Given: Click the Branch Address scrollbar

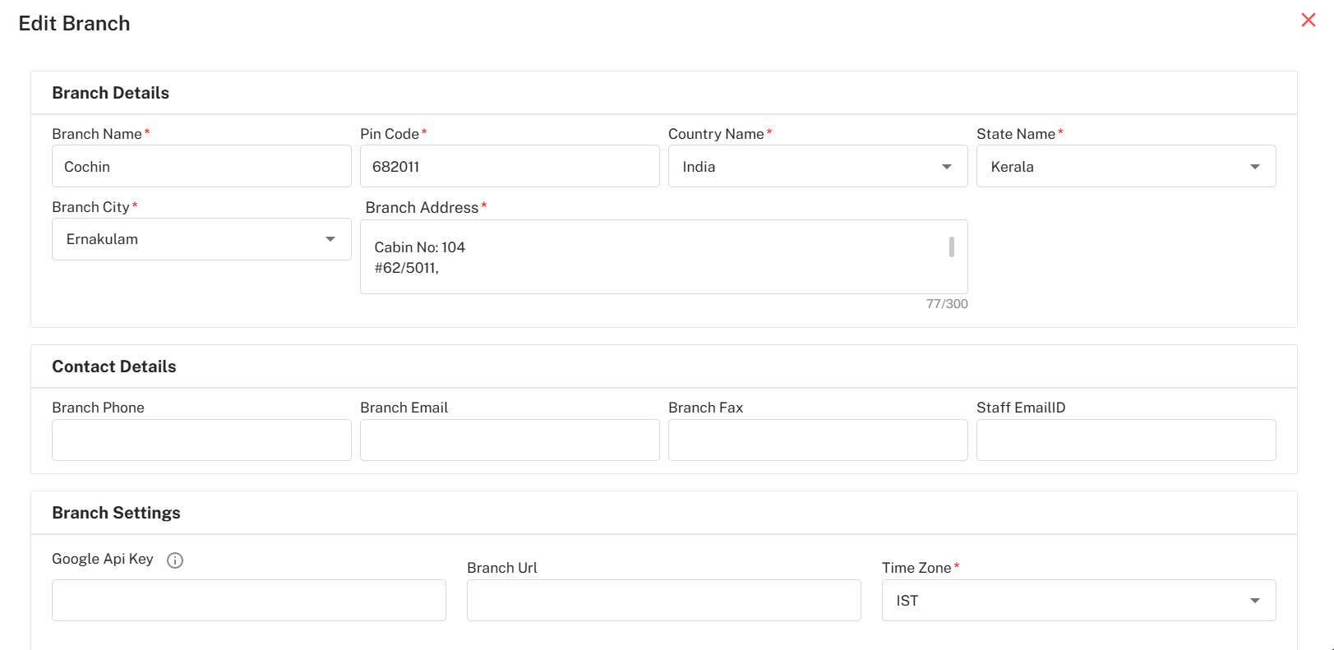Looking at the screenshot, I should pyautogui.click(x=951, y=247).
